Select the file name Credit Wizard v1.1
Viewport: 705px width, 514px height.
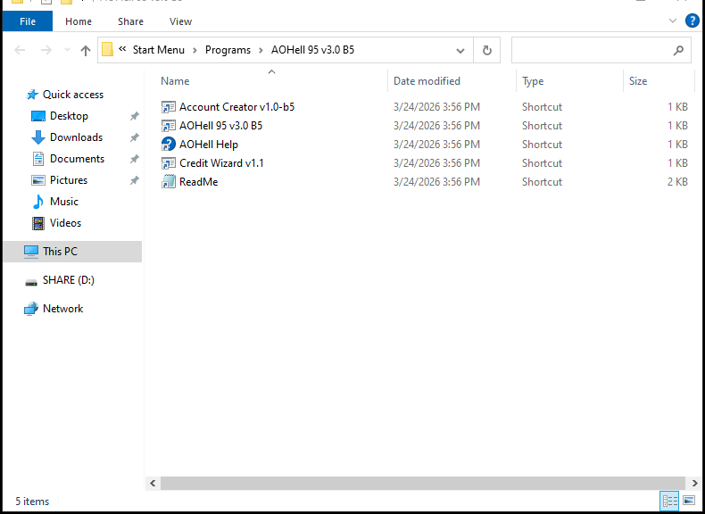coord(221,162)
